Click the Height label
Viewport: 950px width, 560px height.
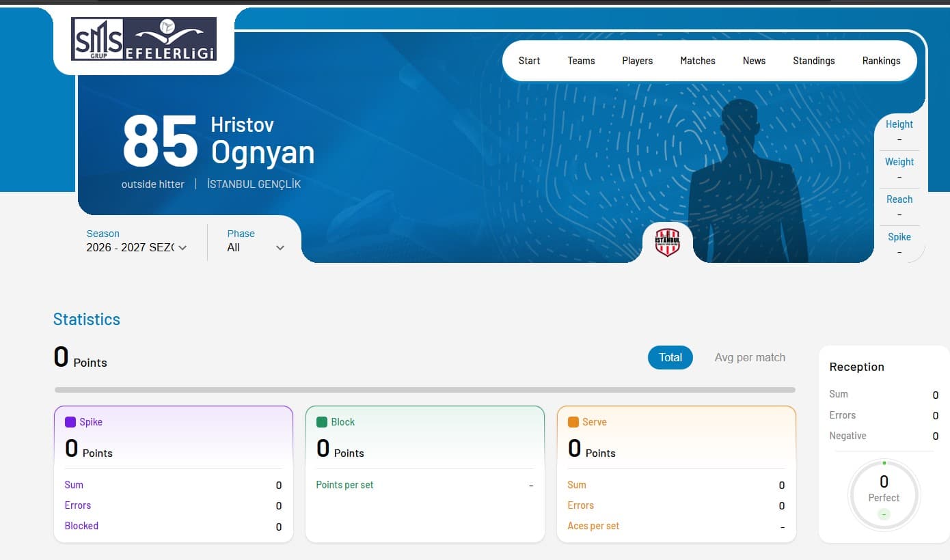[x=899, y=124]
